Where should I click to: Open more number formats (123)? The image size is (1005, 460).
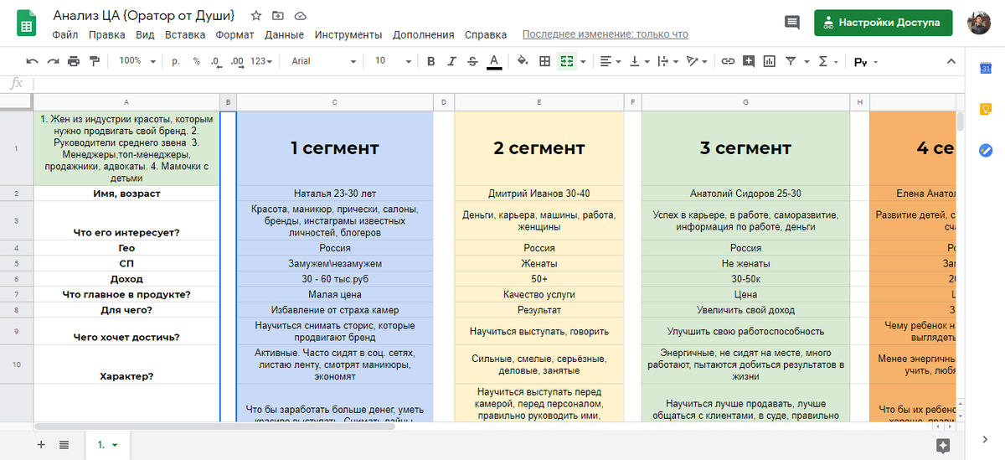(x=262, y=61)
